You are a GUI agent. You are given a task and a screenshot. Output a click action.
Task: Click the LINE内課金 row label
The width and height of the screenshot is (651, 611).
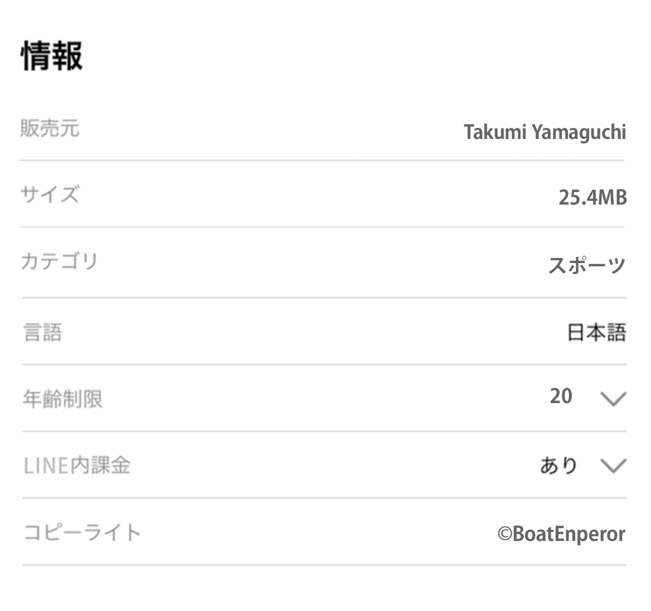77,466
